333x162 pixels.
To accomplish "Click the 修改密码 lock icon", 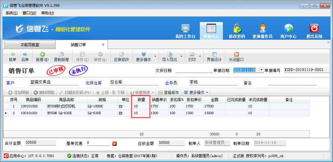I will click(x=237, y=29).
